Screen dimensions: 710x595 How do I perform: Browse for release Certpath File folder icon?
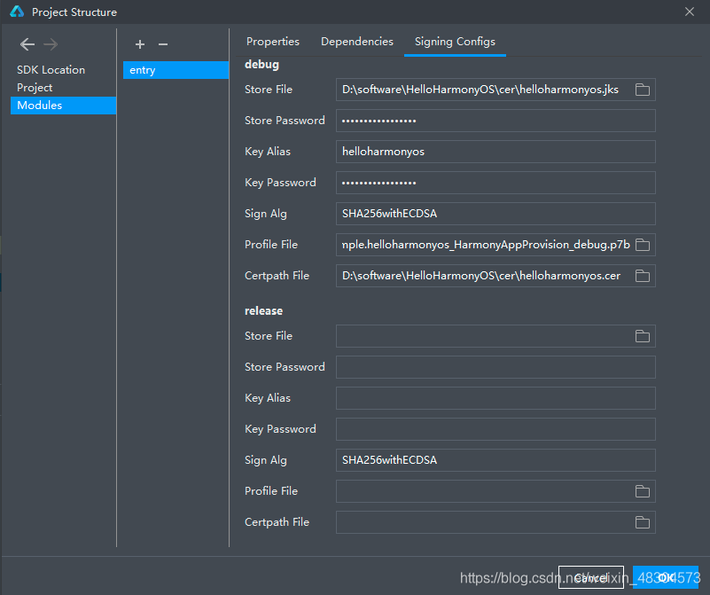[642, 522]
